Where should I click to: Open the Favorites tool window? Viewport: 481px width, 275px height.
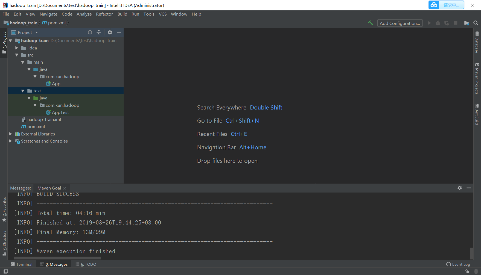click(x=4, y=209)
